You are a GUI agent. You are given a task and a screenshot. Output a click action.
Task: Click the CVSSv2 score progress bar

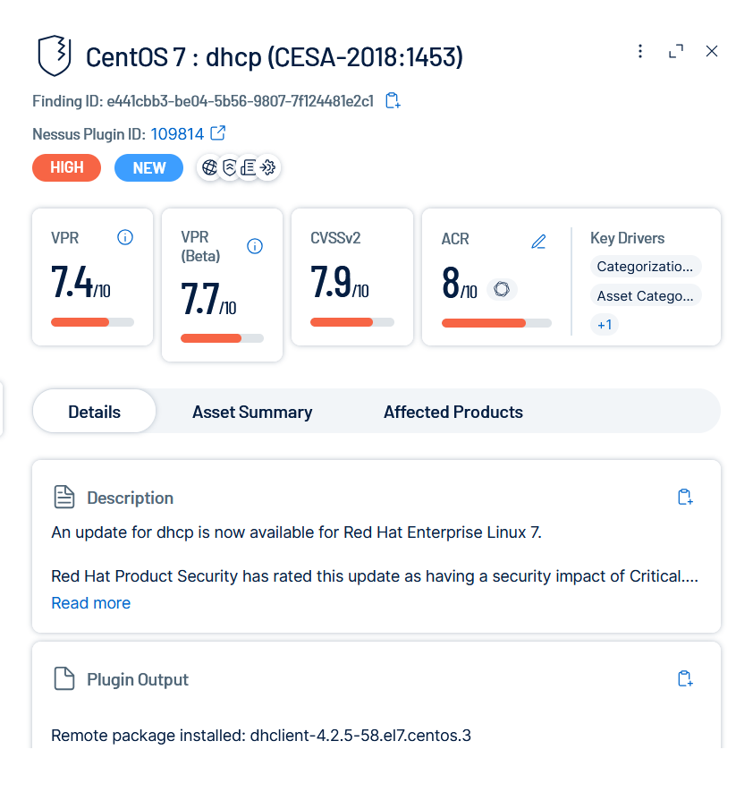point(352,322)
